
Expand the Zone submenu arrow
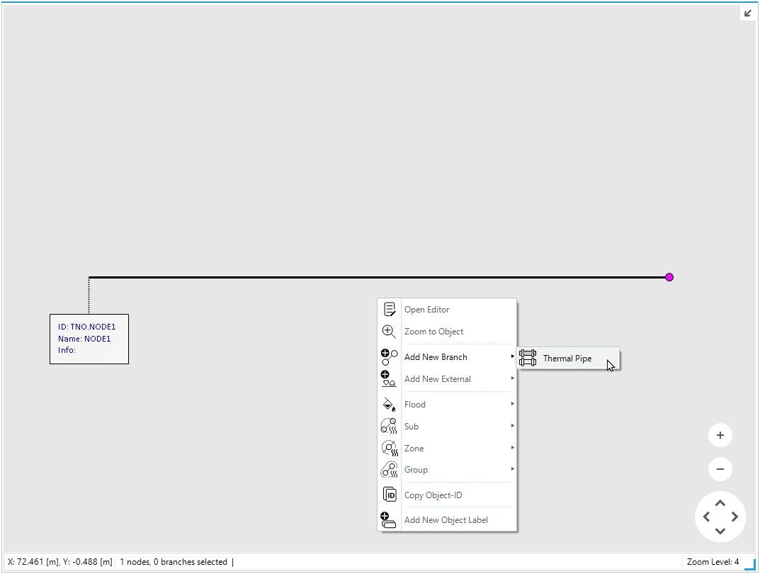(512, 448)
